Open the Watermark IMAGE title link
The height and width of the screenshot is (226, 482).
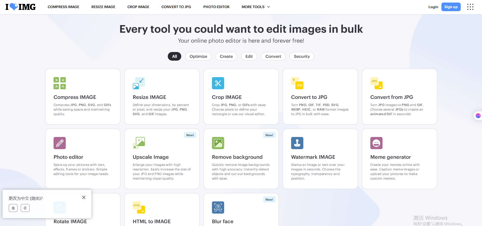tap(313, 157)
